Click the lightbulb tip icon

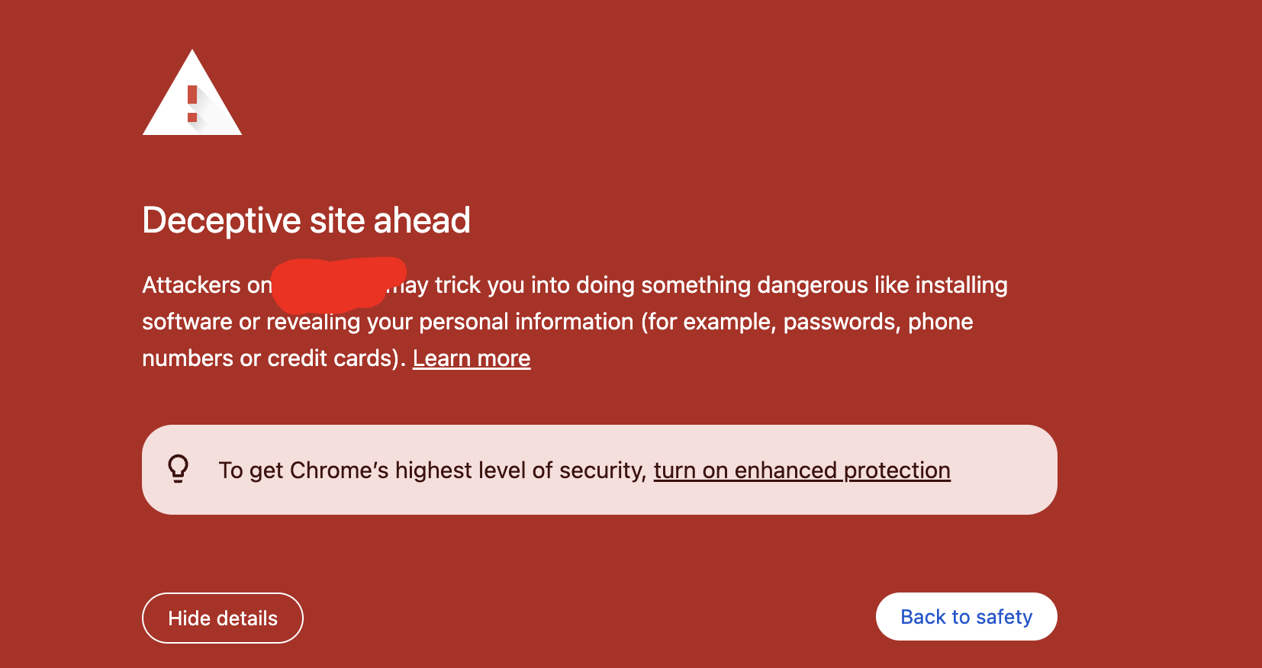178,468
